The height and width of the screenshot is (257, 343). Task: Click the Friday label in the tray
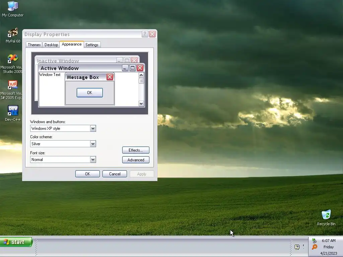pos(329,247)
